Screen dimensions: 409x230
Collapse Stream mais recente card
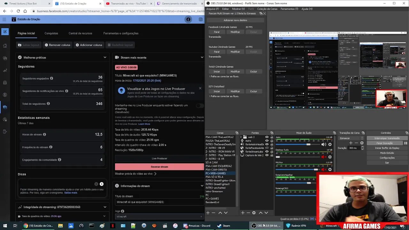pos(202,57)
